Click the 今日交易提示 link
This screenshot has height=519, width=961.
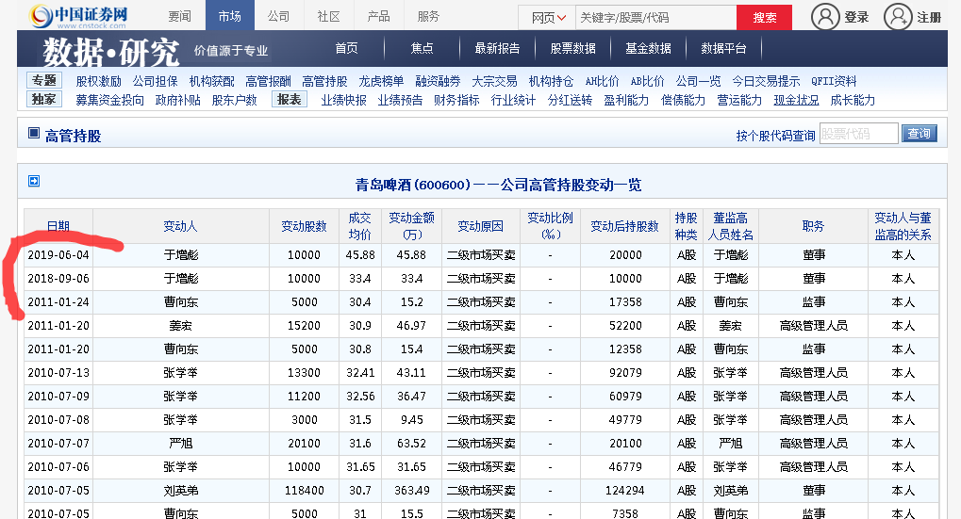coord(766,81)
